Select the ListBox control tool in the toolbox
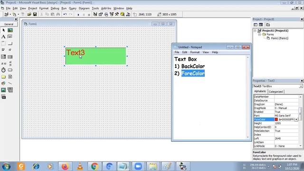304x171 pixels. (x=10, y=57)
